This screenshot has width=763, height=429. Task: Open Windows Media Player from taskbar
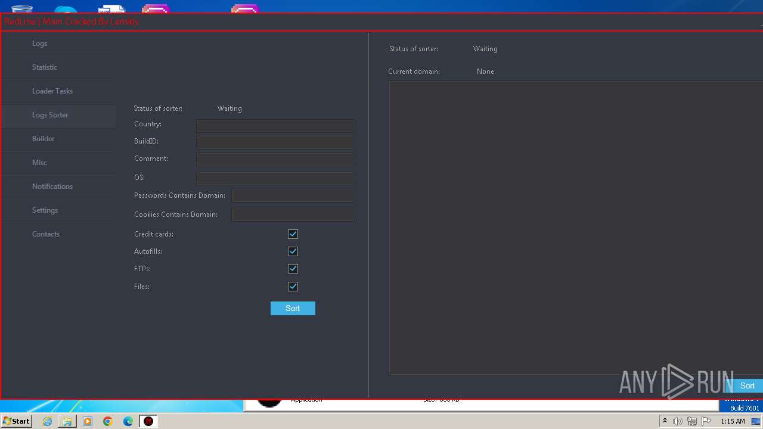point(88,421)
